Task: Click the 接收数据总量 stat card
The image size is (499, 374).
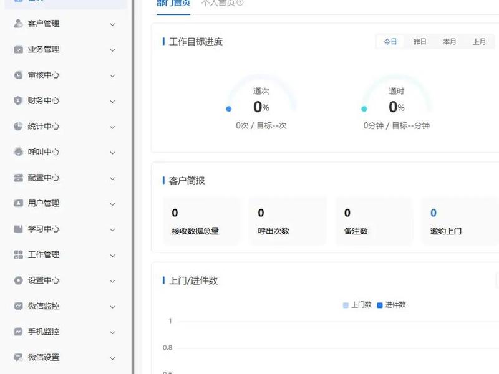Action: [x=201, y=221]
